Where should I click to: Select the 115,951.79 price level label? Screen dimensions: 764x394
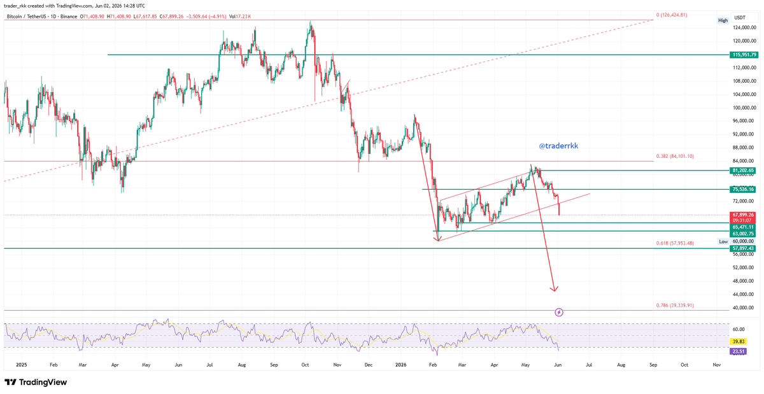[x=744, y=55]
